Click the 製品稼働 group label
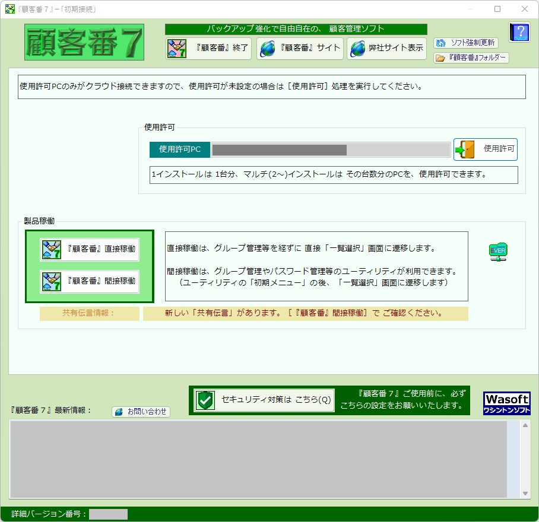539x522 pixels. [x=39, y=221]
